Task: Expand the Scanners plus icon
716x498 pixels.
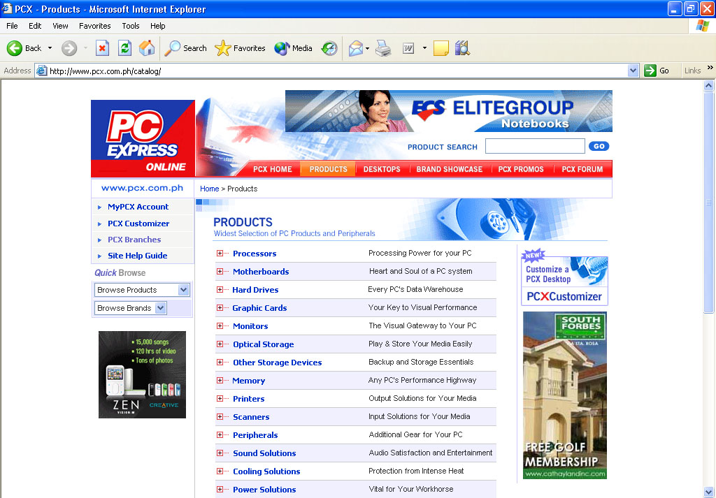Action: click(x=220, y=417)
